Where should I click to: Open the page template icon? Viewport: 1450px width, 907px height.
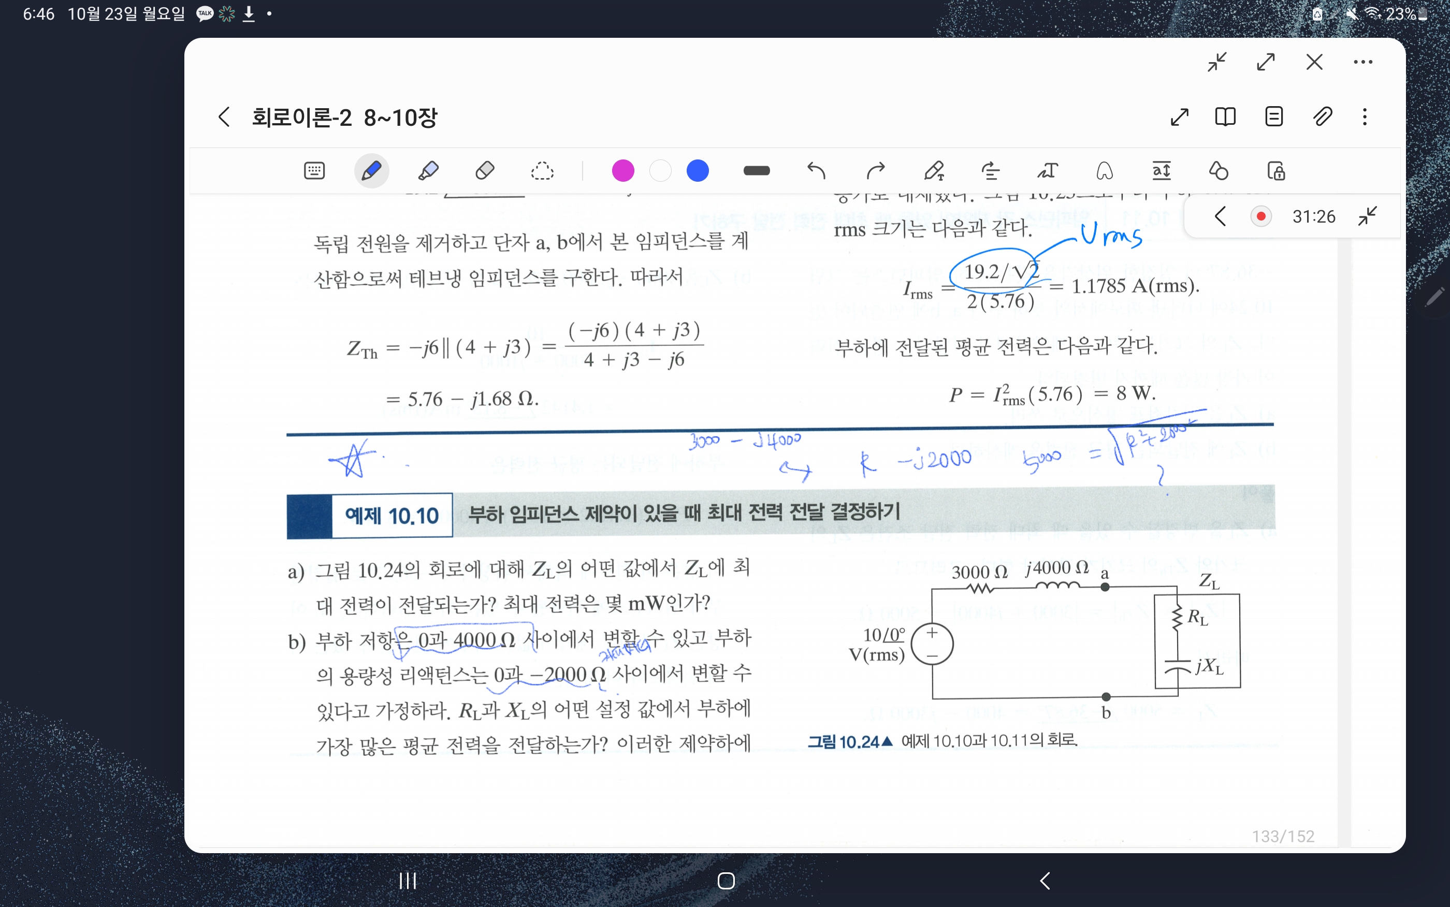[x=1273, y=116]
